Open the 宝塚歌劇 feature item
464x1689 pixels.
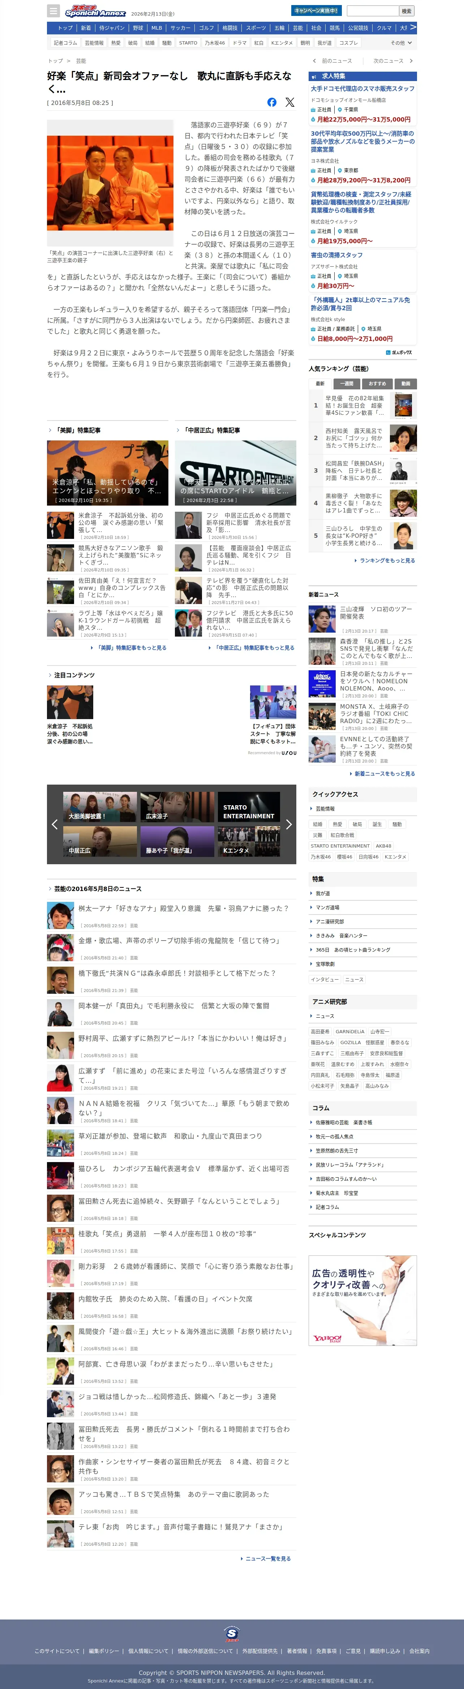pos(362,964)
